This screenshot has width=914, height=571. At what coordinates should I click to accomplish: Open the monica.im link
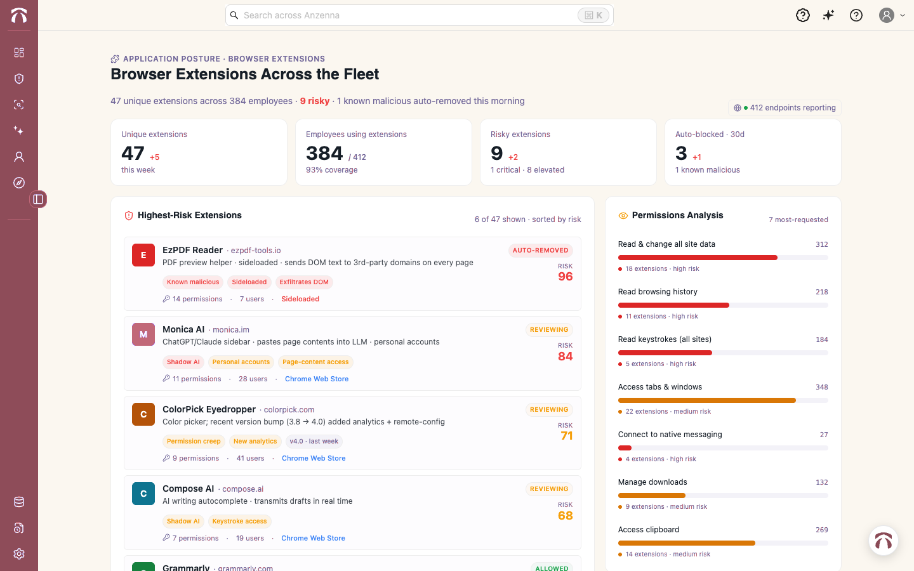(x=231, y=330)
